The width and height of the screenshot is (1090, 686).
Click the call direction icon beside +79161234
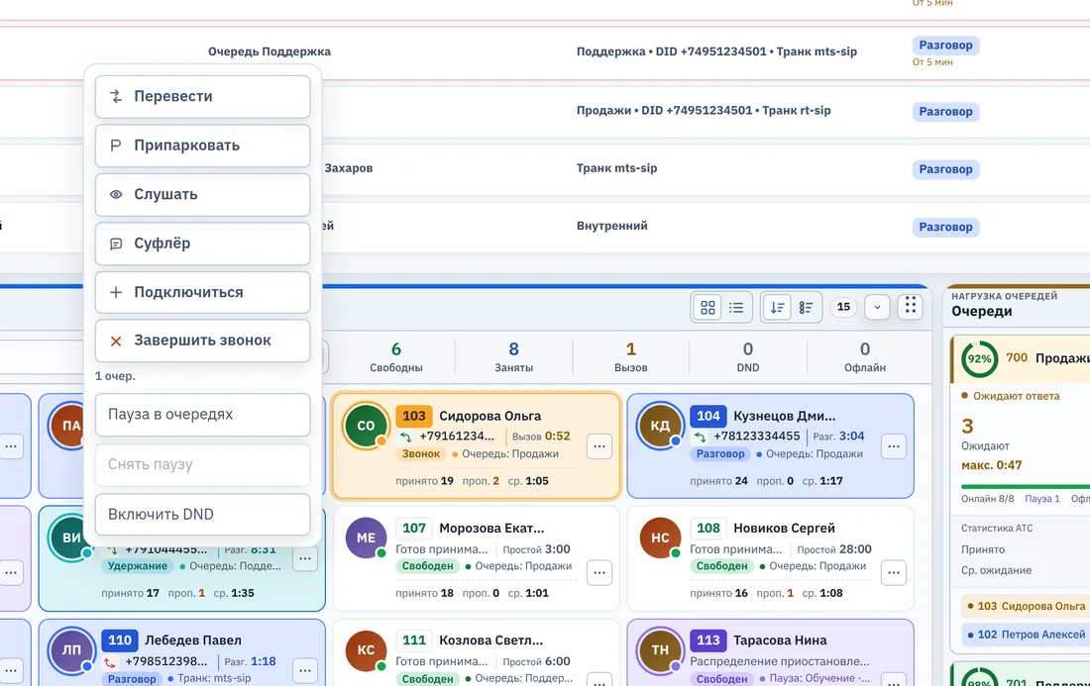click(x=406, y=437)
